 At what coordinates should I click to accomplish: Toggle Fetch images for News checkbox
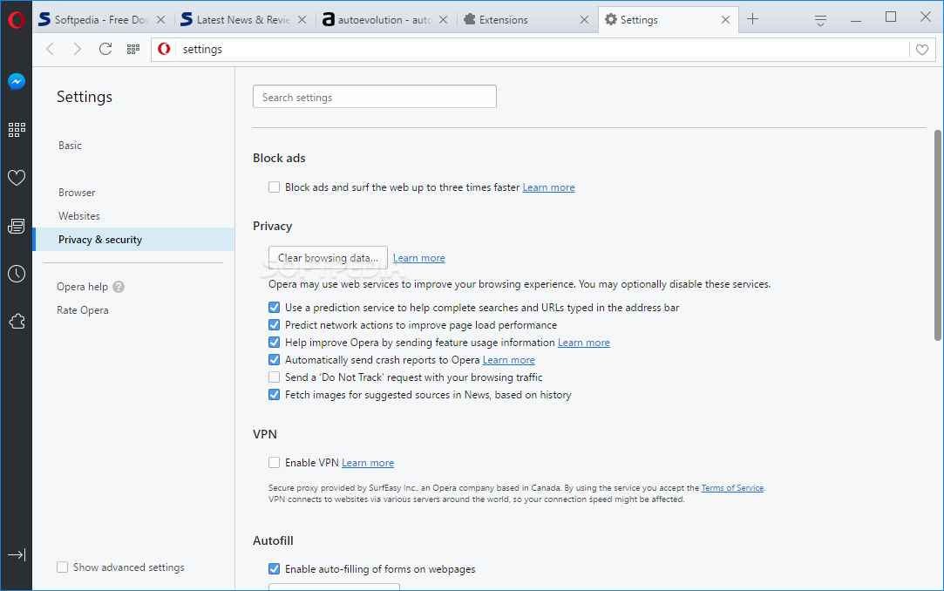274,395
